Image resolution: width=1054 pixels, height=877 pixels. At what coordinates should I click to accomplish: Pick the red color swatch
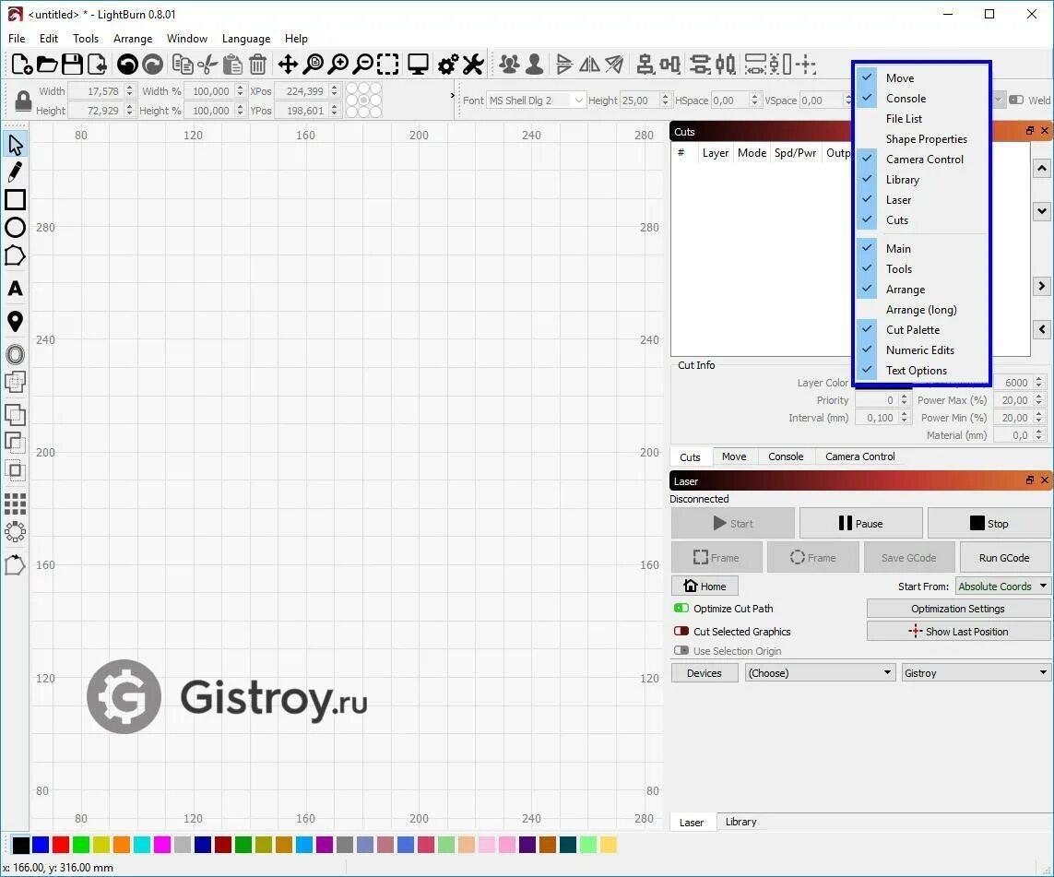tap(61, 845)
